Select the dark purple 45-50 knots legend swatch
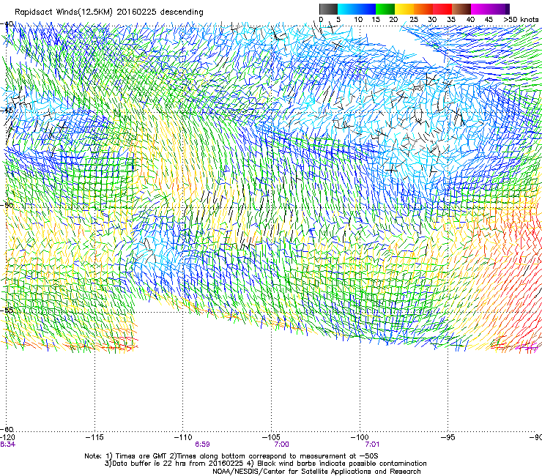The height and width of the screenshot is (476, 542). tap(500, 9)
